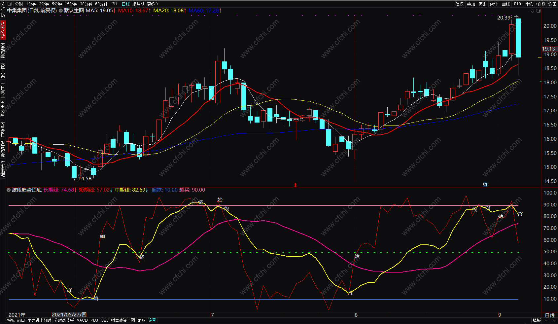Click the 指标 button in bottom bar

[x=11, y=320]
